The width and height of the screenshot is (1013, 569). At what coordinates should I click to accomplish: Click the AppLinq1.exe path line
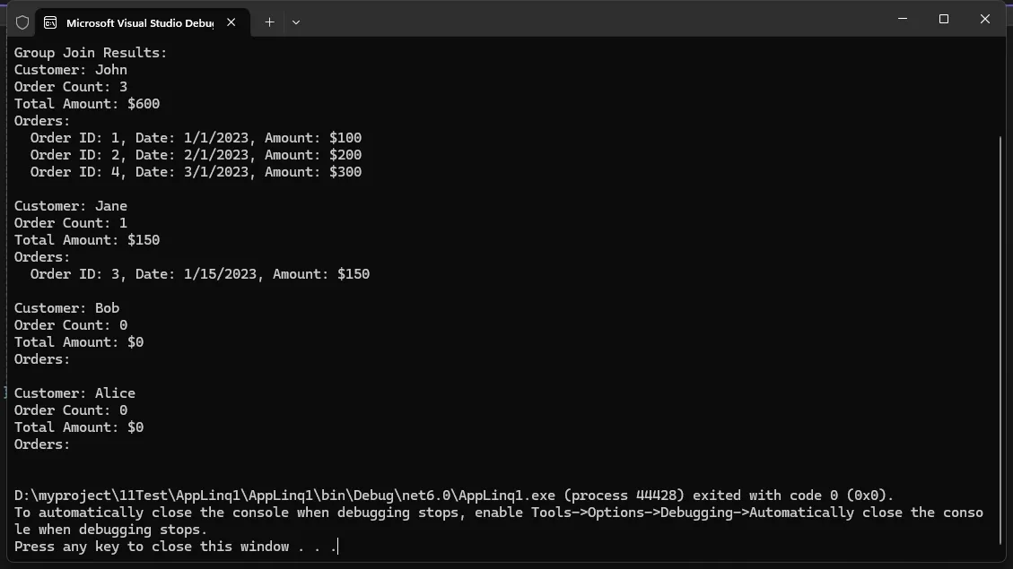tap(454, 496)
